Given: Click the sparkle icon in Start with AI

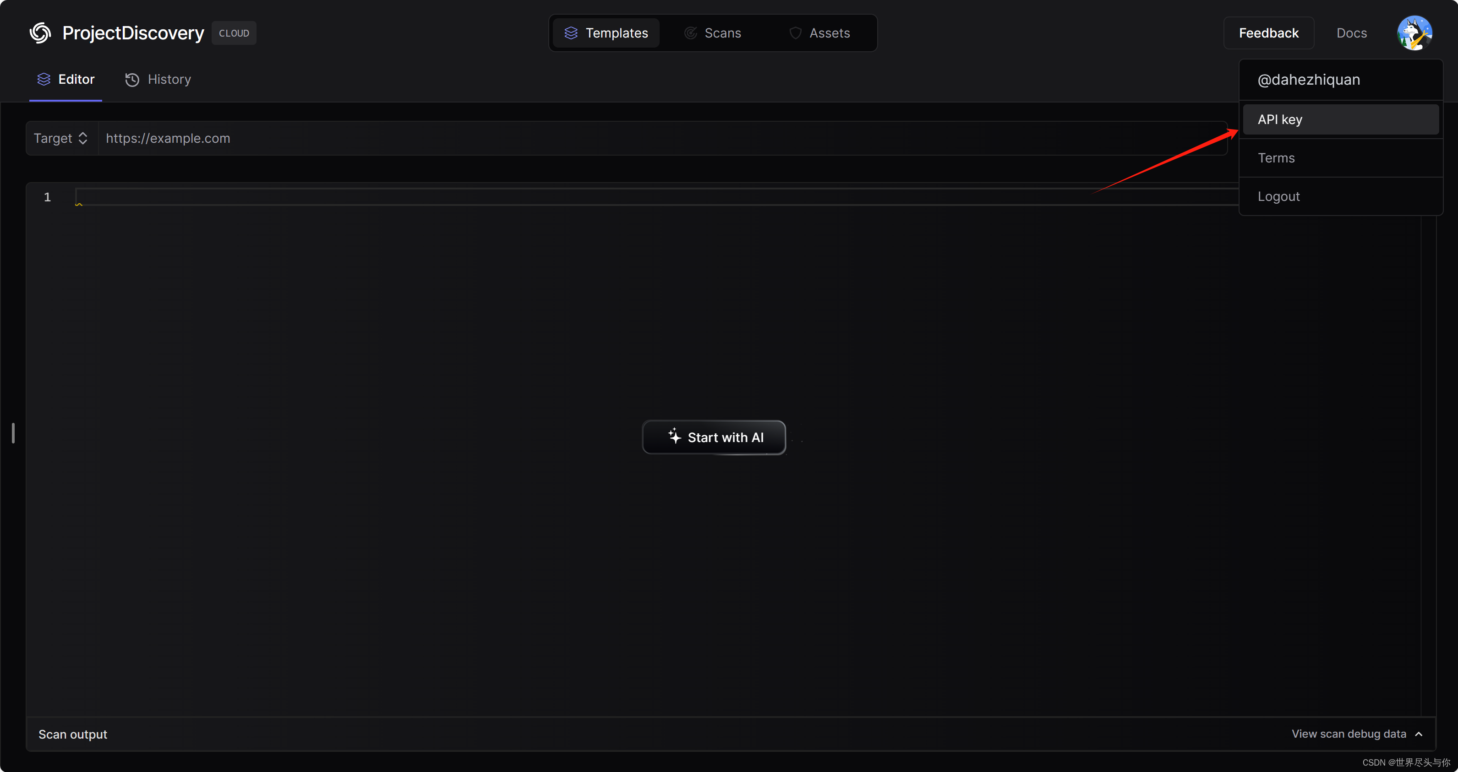Looking at the screenshot, I should pyautogui.click(x=674, y=436).
